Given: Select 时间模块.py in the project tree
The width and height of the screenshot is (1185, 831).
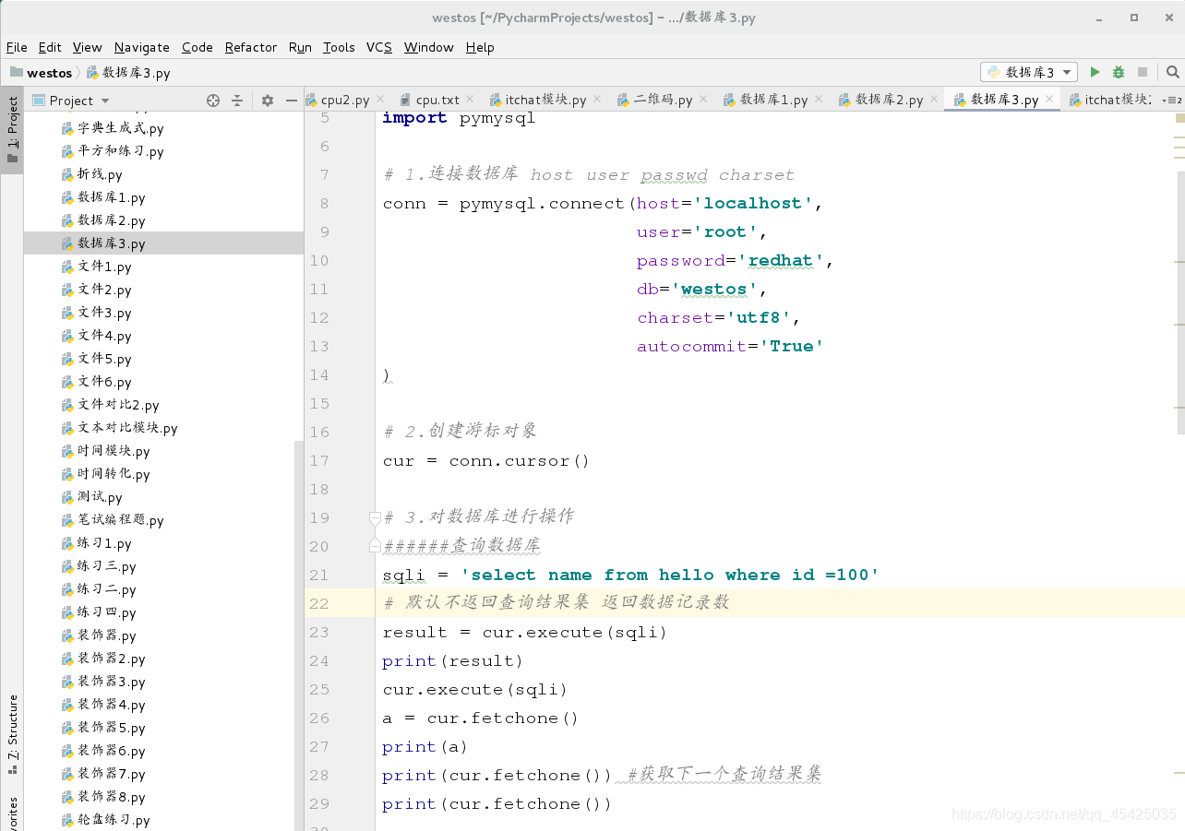Looking at the screenshot, I should [x=105, y=451].
